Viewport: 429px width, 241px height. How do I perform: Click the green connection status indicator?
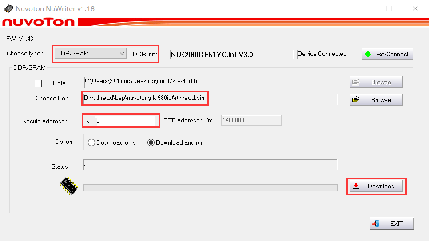point(368,54)
